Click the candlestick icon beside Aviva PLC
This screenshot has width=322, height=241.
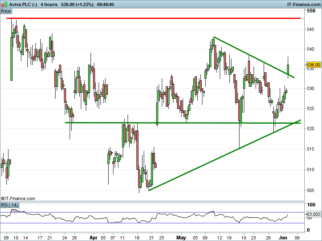click(x=4, y=4)
